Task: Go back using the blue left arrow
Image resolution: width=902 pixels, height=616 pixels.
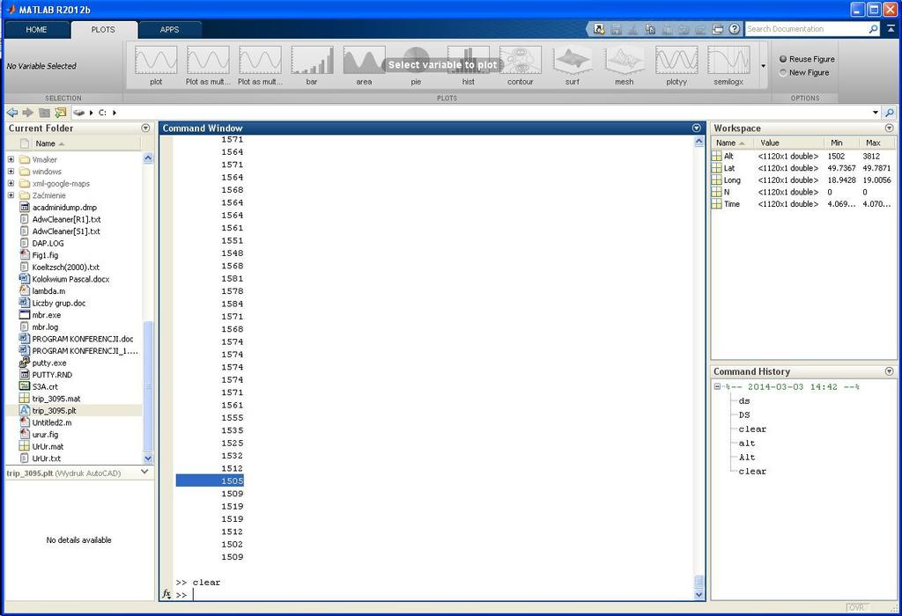Action: click(x=12, y=113)
